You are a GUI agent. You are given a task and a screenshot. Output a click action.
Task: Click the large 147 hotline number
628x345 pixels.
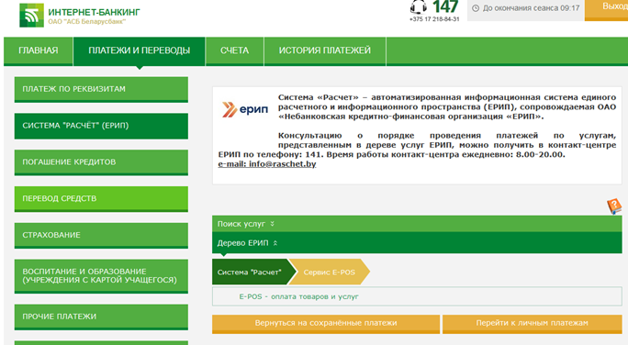point(445,6)
